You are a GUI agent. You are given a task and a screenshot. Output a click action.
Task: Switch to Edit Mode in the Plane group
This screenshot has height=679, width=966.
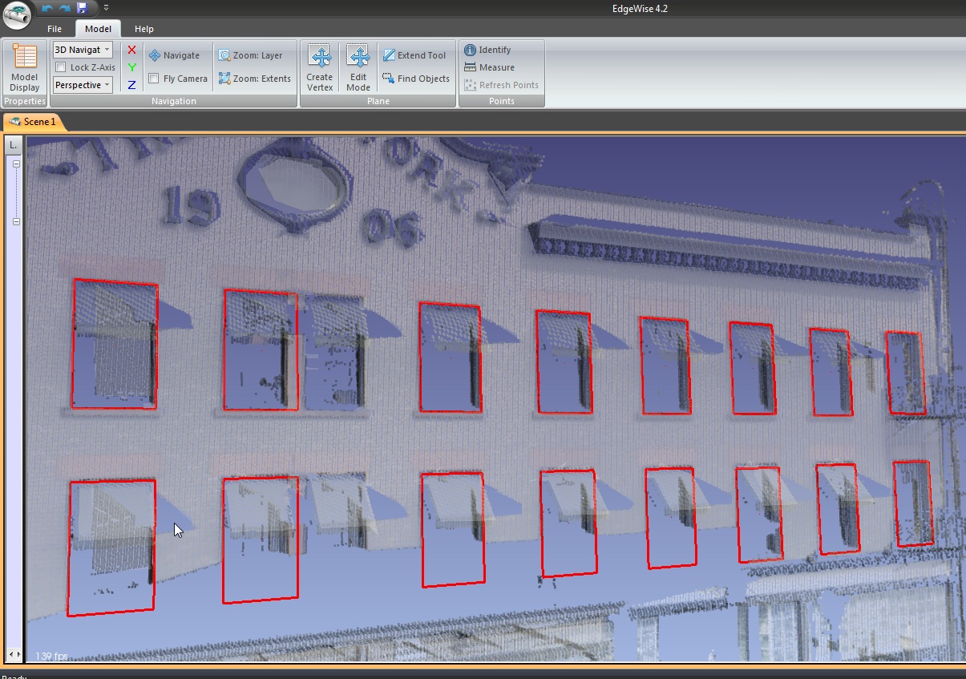(358, 67)
